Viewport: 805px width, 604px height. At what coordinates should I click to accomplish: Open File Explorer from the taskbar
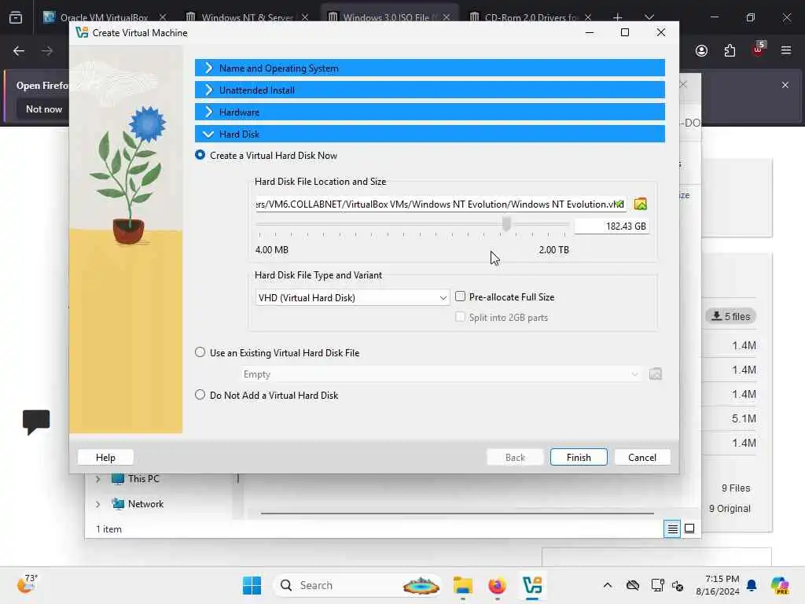coord(462,585)
